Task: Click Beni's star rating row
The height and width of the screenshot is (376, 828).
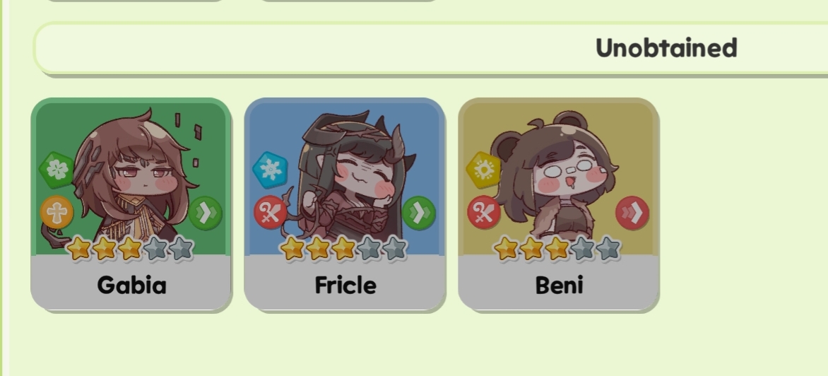Action: tap(557, 248)
